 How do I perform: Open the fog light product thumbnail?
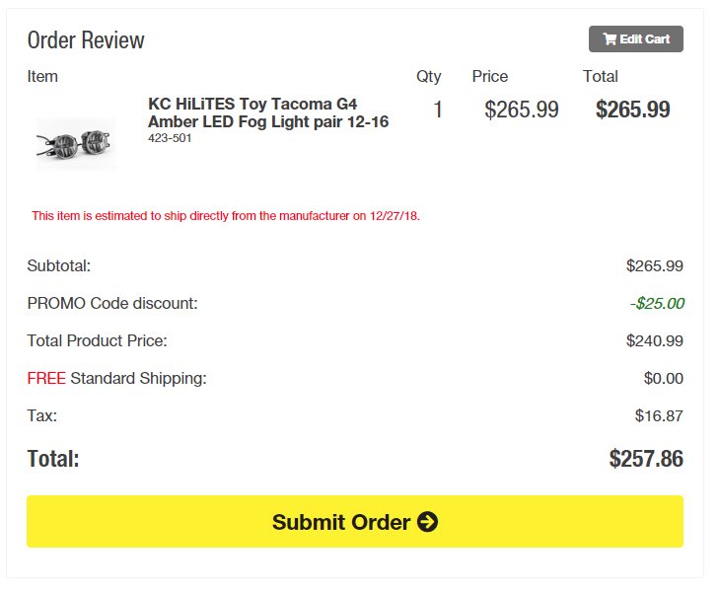pyautogui.click(x=76, y=144)
